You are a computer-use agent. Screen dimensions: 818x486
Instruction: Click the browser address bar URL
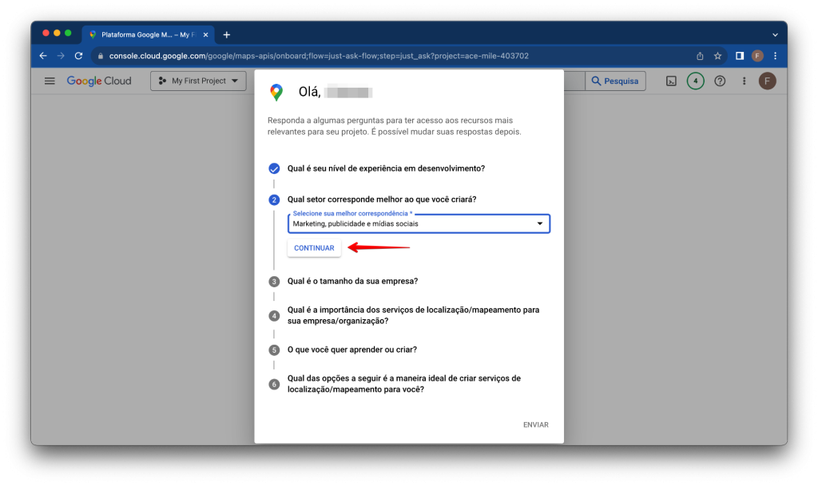click(x=319, y=56)
